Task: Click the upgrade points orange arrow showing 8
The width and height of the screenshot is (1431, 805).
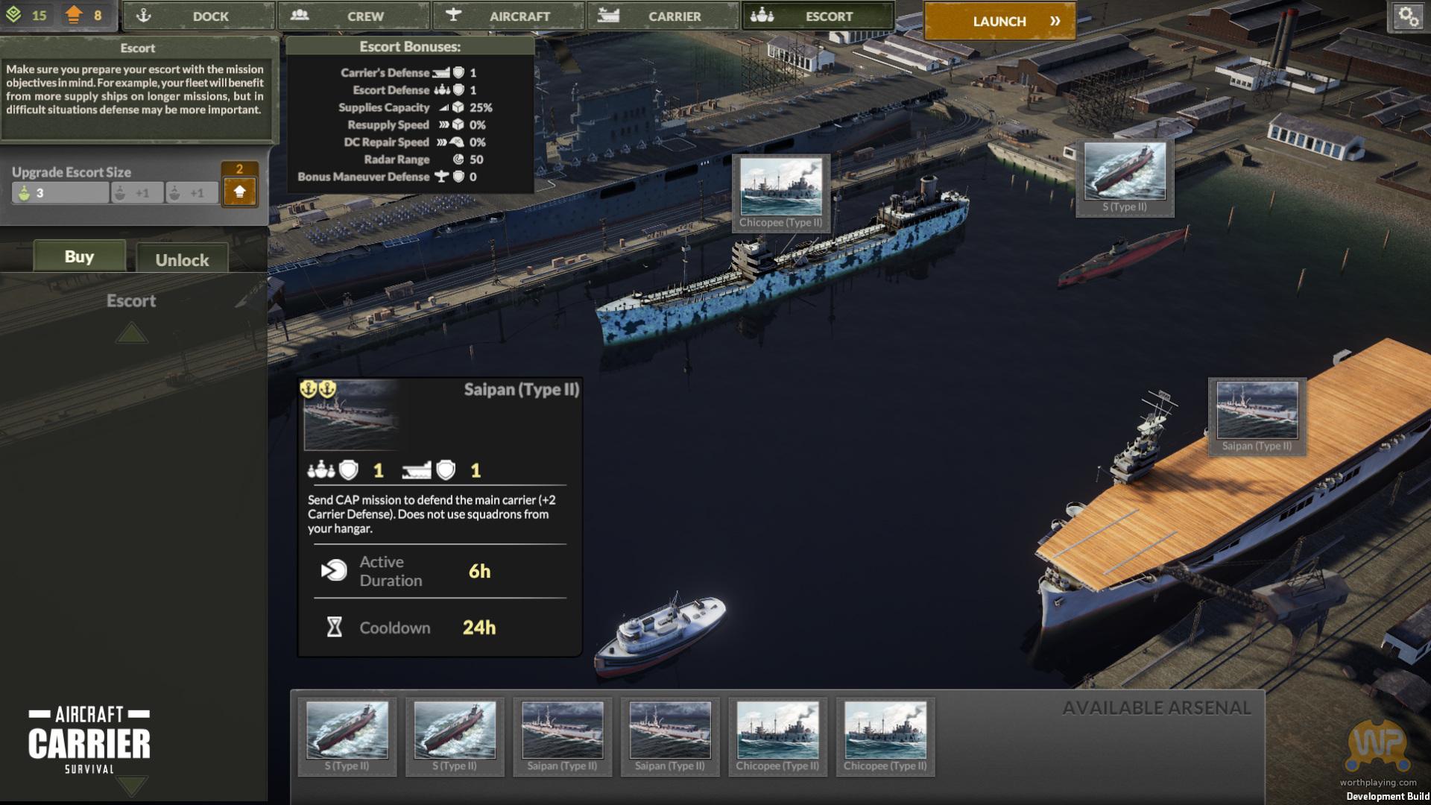Action: [x=74, y=15]
